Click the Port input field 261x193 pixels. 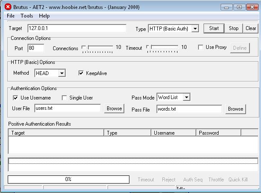(36, 48)
